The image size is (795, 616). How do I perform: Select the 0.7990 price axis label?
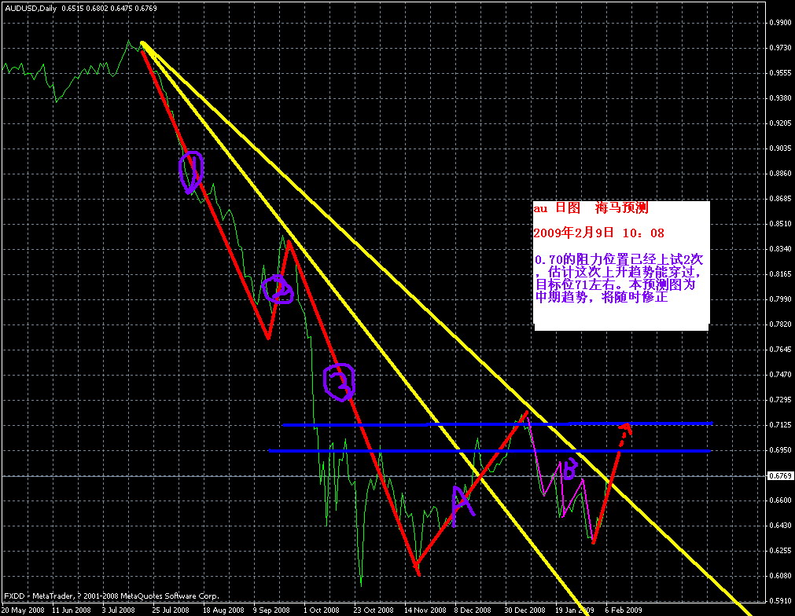pyautogui.click(x=780, y=299)
